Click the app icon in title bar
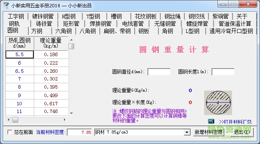The width and height of the screenshot is (260, 144). click(x=6, y=5)
